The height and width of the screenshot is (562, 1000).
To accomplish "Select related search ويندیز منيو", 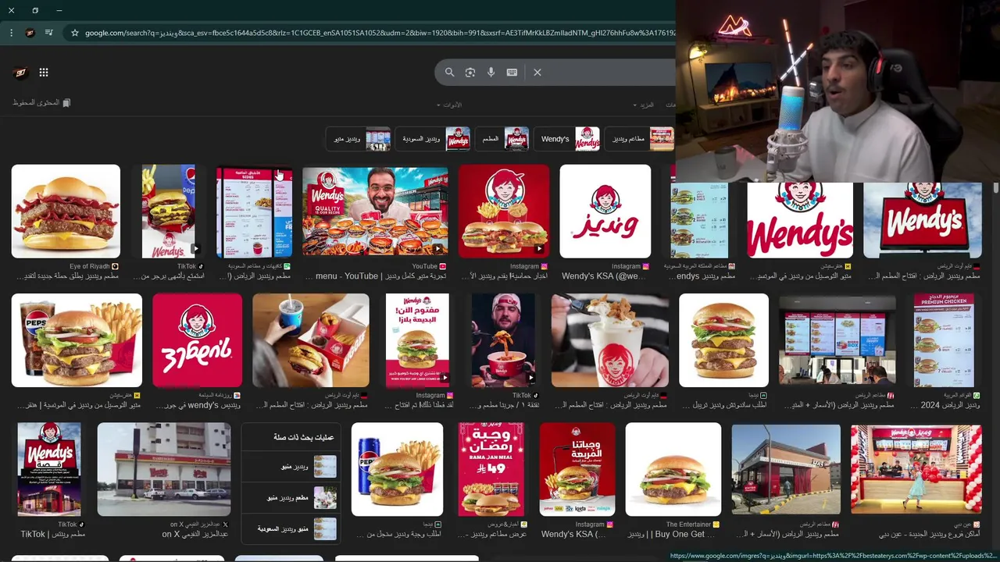I will pyautogui.click(x=291, y=467).
